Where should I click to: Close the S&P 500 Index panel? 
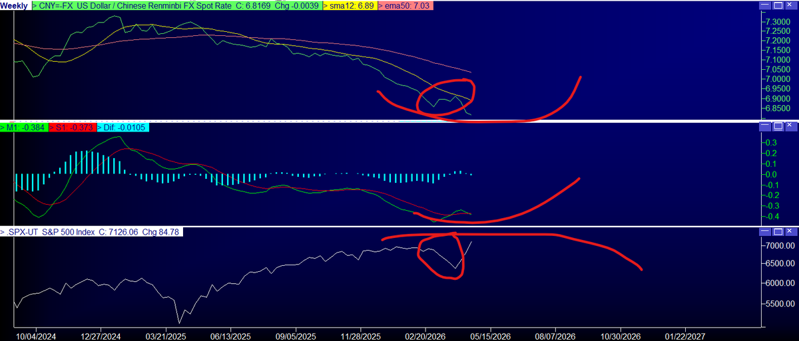click(x=790, y=231)
